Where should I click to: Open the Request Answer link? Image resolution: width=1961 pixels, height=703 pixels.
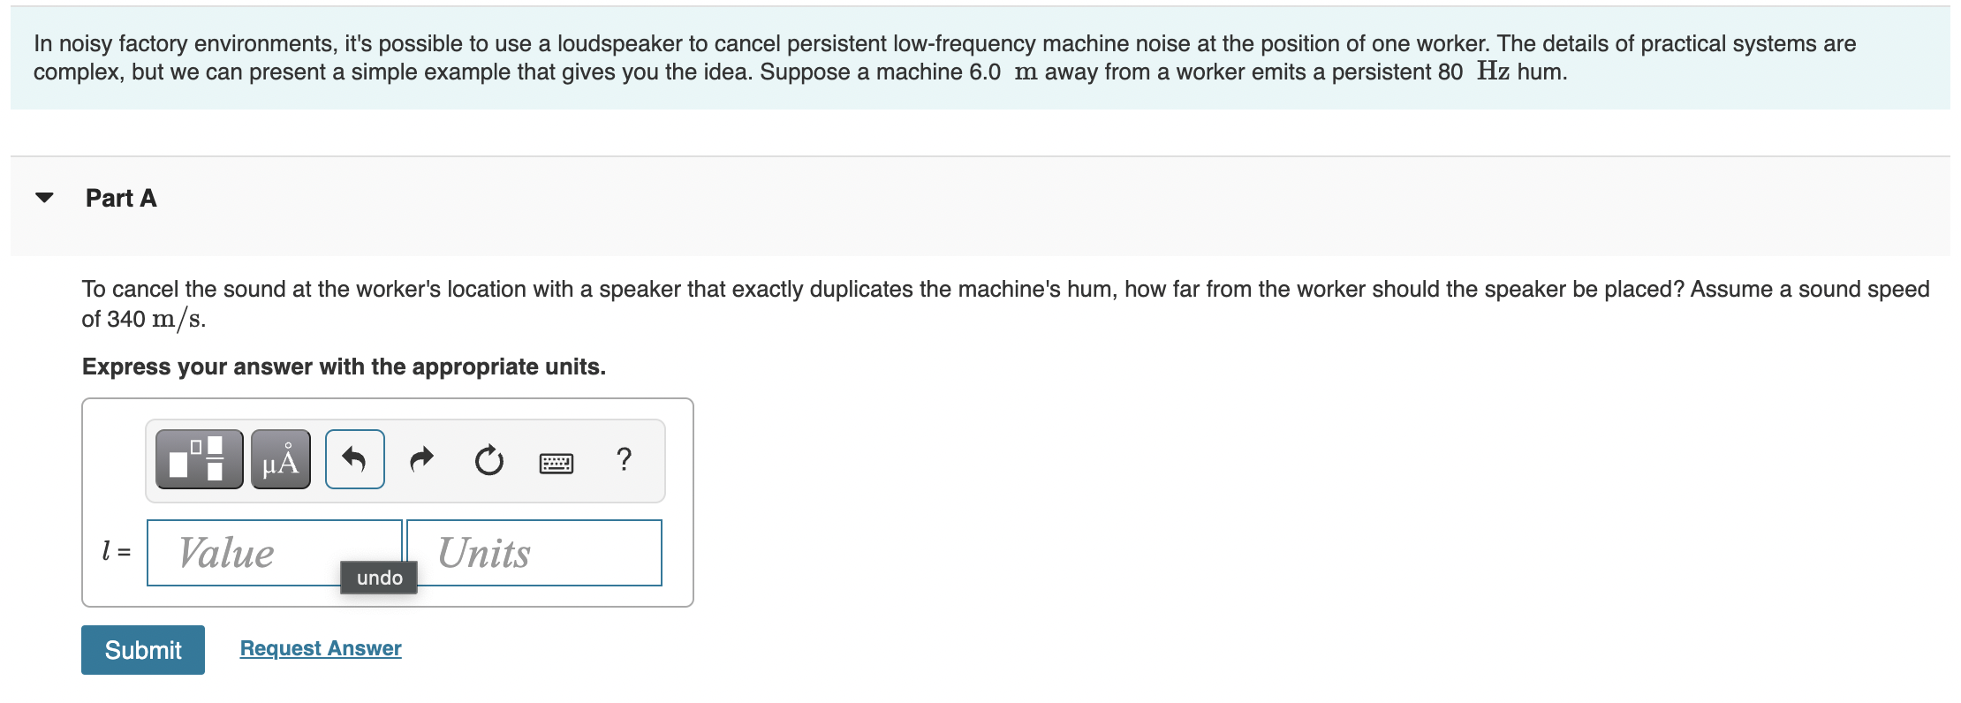(x=320, y=648)
